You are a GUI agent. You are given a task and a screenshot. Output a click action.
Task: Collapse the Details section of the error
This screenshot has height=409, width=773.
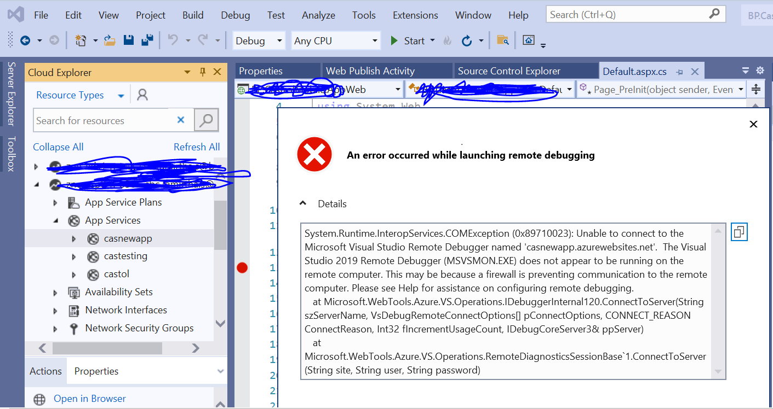point(304,202)
